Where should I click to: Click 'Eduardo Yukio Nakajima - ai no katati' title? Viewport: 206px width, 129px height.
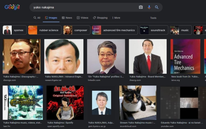182,123
